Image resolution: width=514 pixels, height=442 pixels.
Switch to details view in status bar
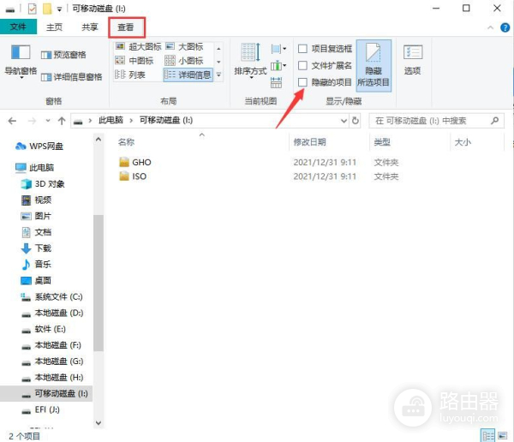point(487,436)
